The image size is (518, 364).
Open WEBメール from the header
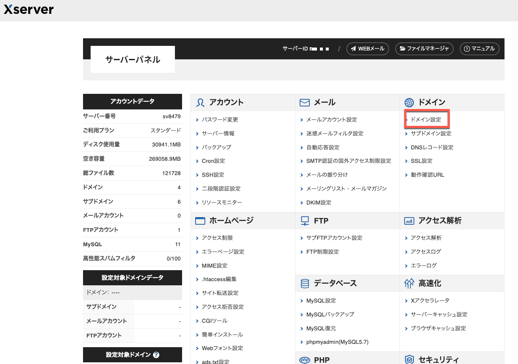pyautogui.click(x=367, y=49)
